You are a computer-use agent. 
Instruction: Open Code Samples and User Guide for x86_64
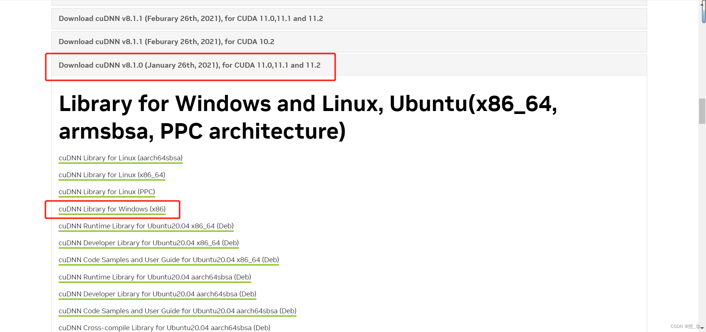pyautogui.click(x=168, y=260)
